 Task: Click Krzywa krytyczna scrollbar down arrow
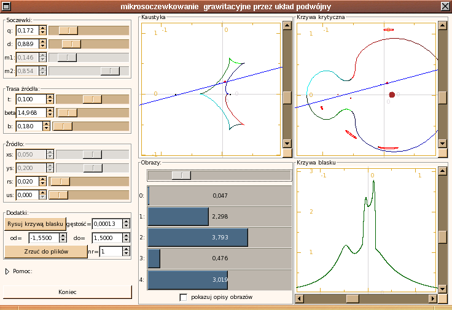(443, 143)
